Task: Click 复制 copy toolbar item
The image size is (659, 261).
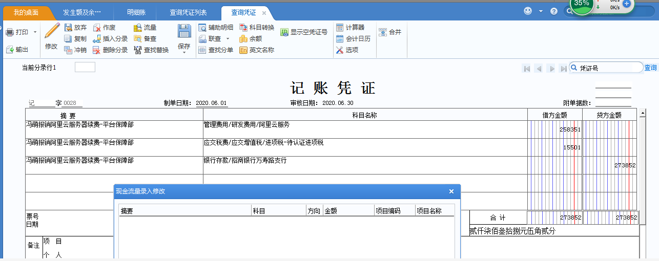Action: pyautogui.click(x=75, y=39)
